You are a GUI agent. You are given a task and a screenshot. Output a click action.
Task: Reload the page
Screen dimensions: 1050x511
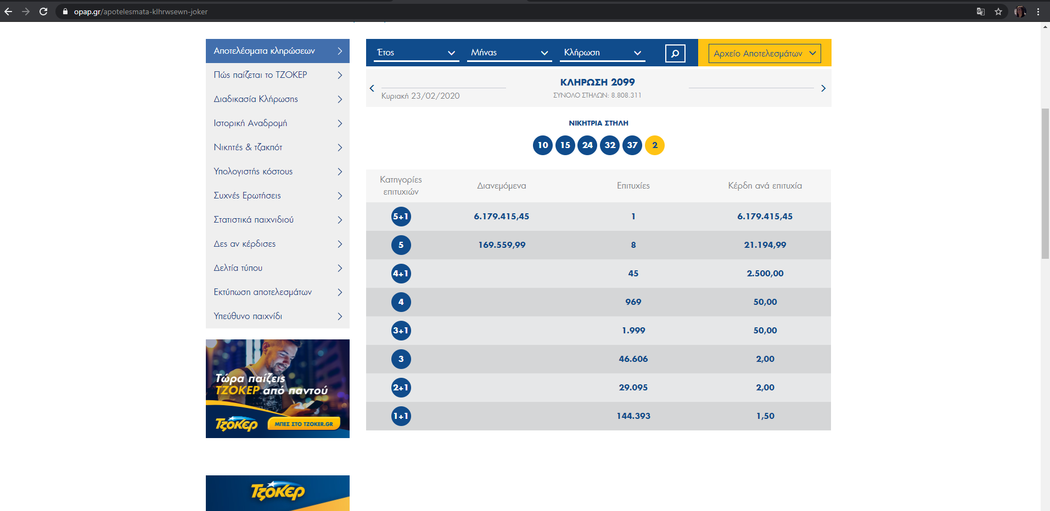pos(43,12)
